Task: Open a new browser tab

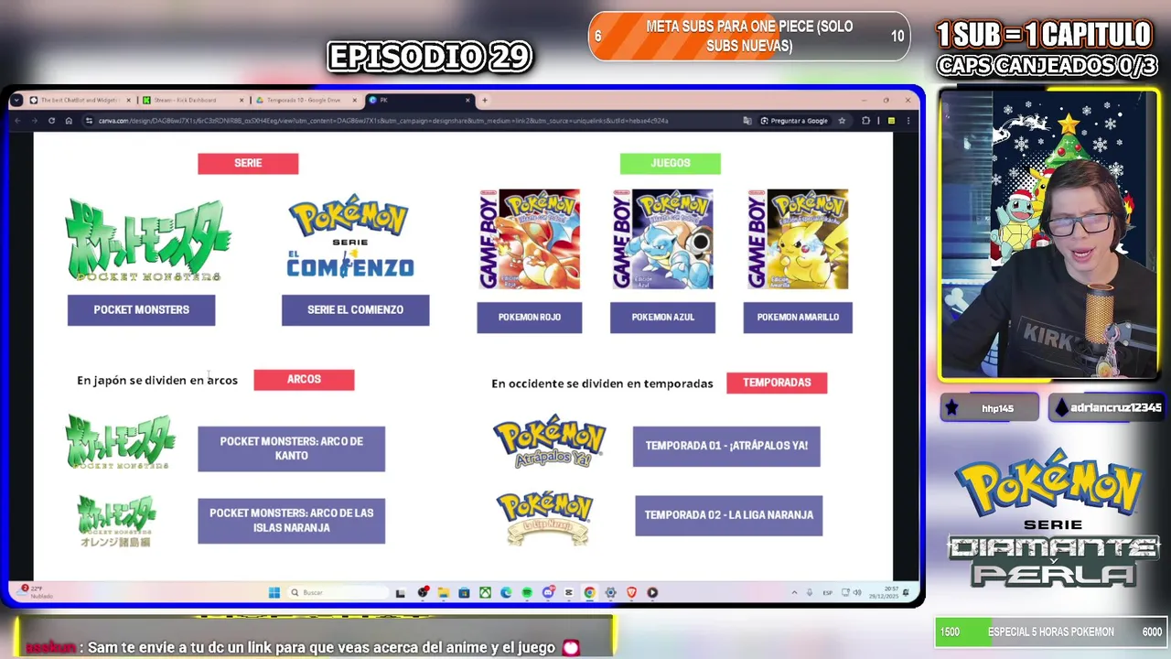Action: 485,100
